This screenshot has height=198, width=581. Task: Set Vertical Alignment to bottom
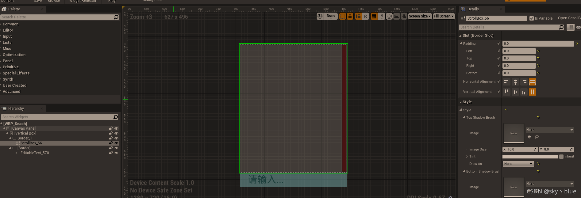tap(524, 92)
